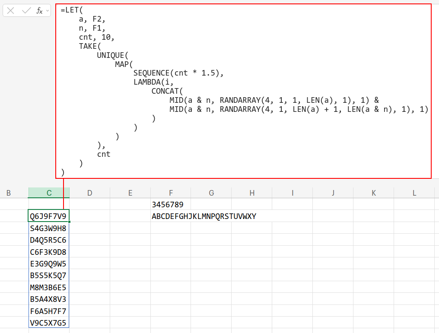Select column J header
Image resolution: width=439 pixels, height=333 pixels.
pos(333,193)
